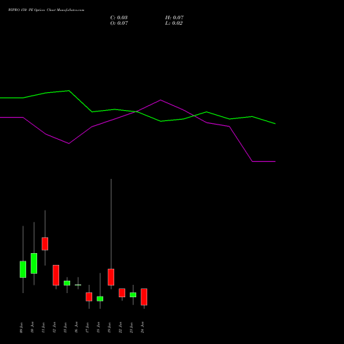
Task: Select the 15 Jun date label
Action: [x=65, y=327]
